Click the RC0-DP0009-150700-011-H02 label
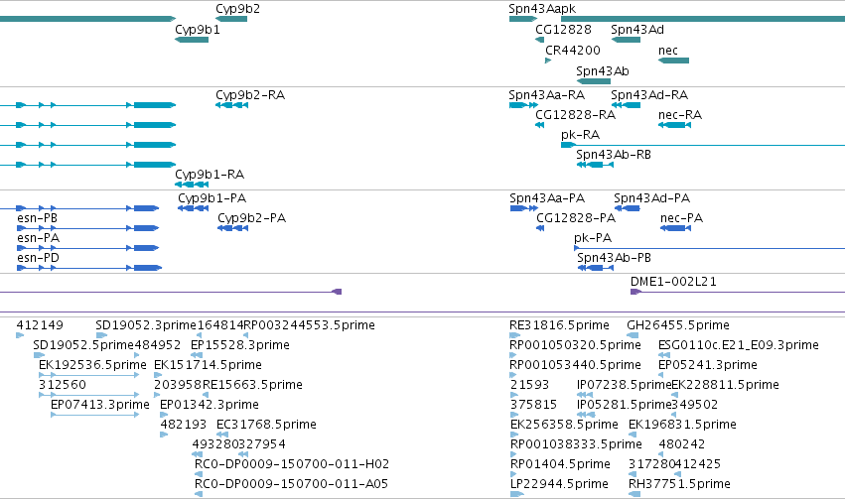Viewport: 845px width, 499px height. pos(292,464)
